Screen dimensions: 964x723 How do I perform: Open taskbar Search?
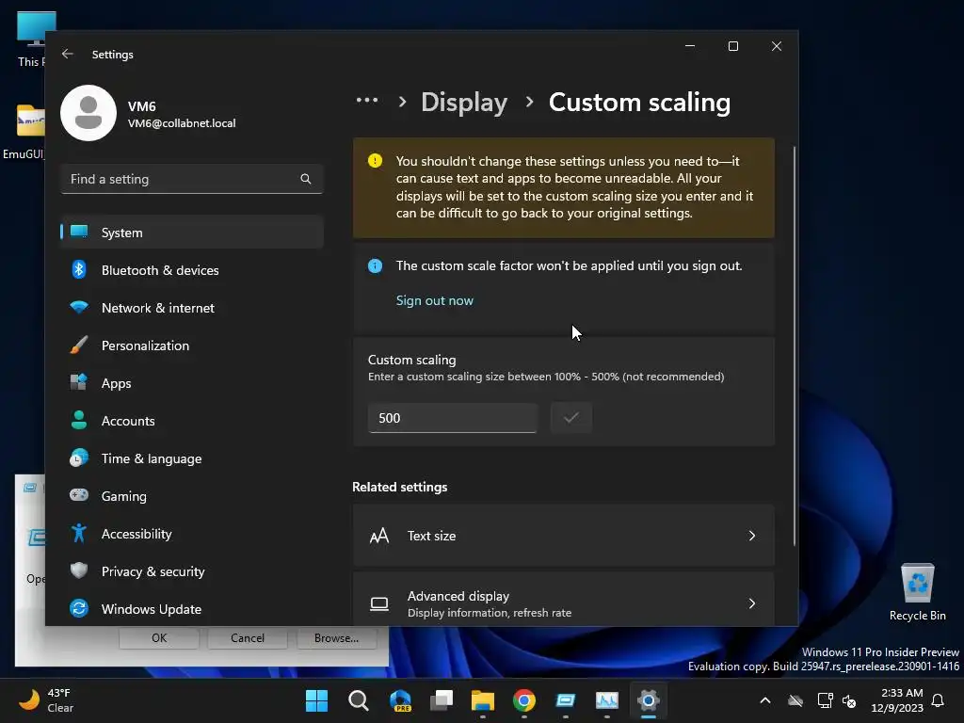point(358,700)
